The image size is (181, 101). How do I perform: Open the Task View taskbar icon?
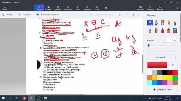(x=17, y=98)
